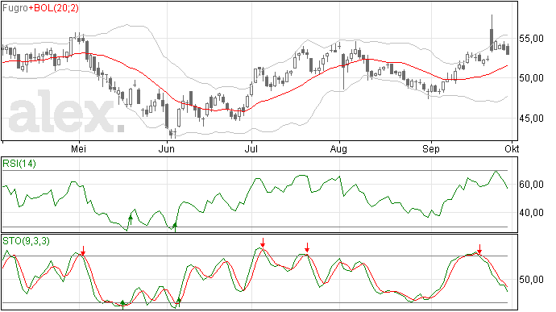The height and width of the screenshot is (312, 556).
Task: Click the red STO sell arrow in mid Sep
Action: click(479, 249)
